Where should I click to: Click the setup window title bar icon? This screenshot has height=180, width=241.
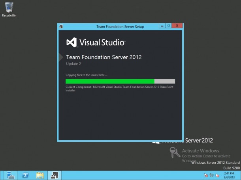tap(61, 26)
